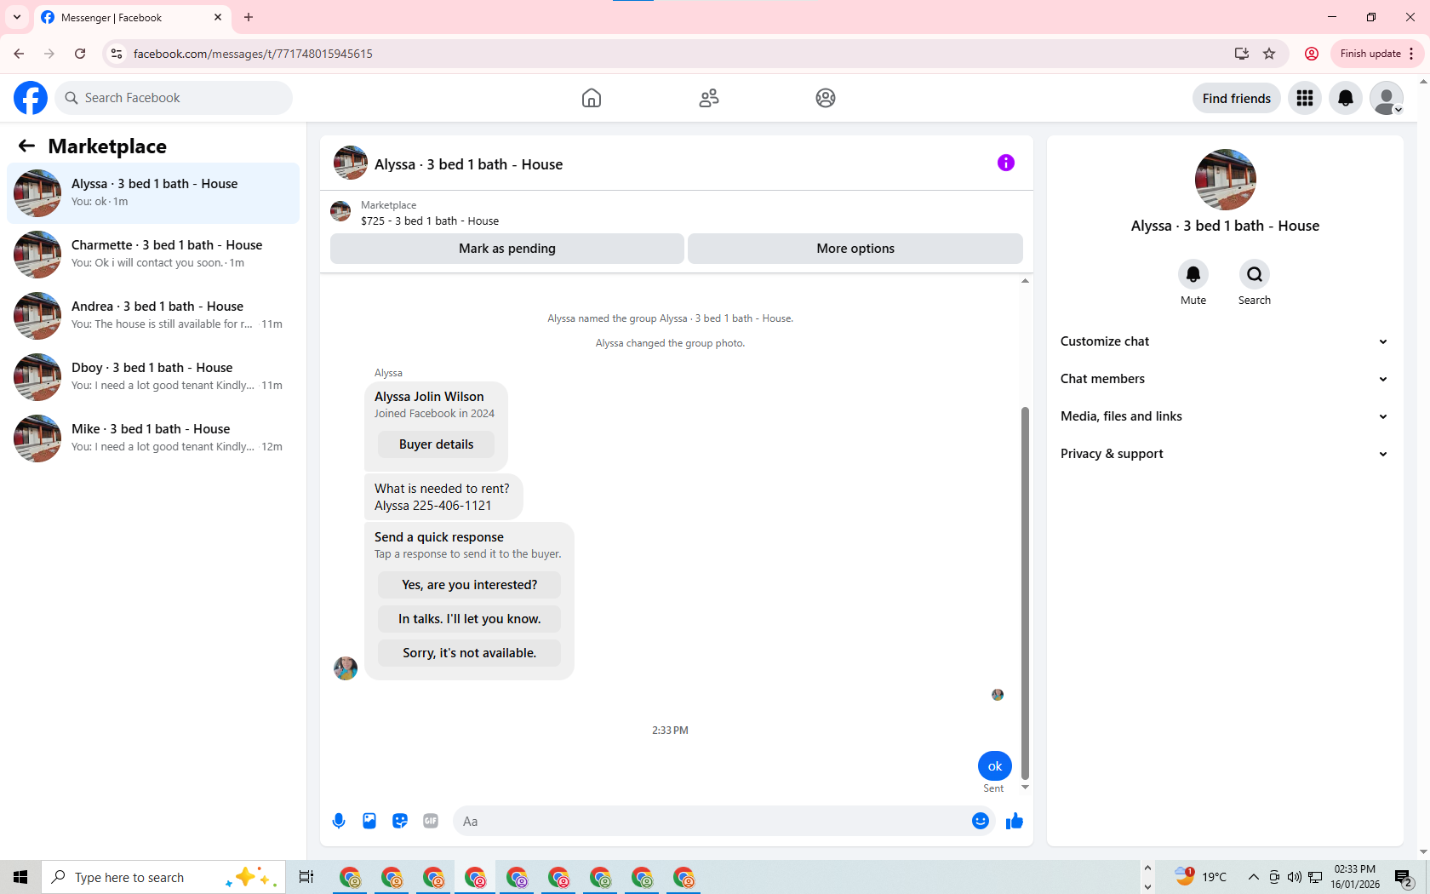1430x894 pixels.
Task: Send quick reply 'In talks. I'll let you know.'
Action: (469, 619)
